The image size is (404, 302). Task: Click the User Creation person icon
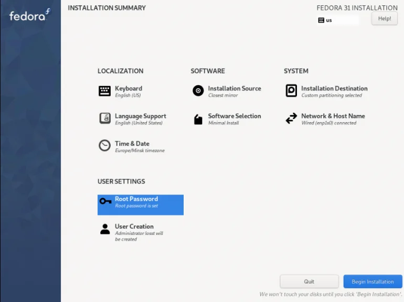105,229
